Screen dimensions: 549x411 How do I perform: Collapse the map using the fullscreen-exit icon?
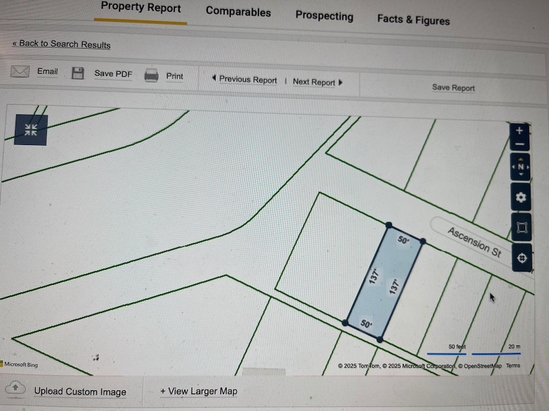tap(31, 130)
